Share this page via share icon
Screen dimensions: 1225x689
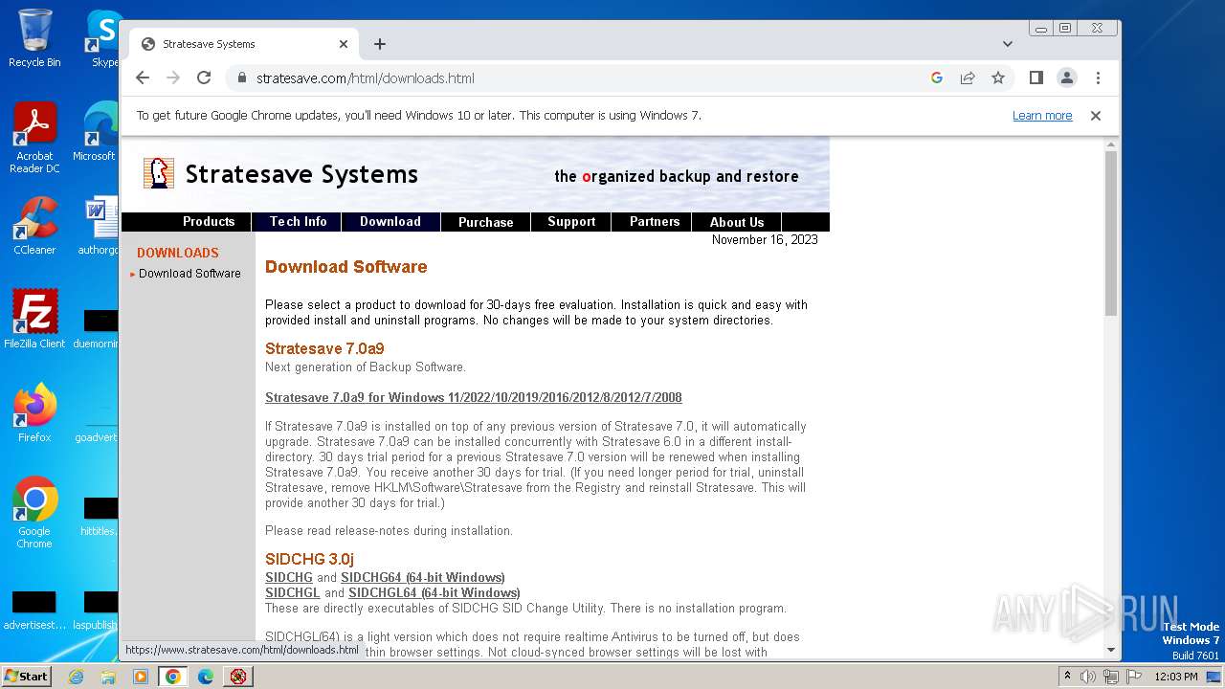click(968, 78)
